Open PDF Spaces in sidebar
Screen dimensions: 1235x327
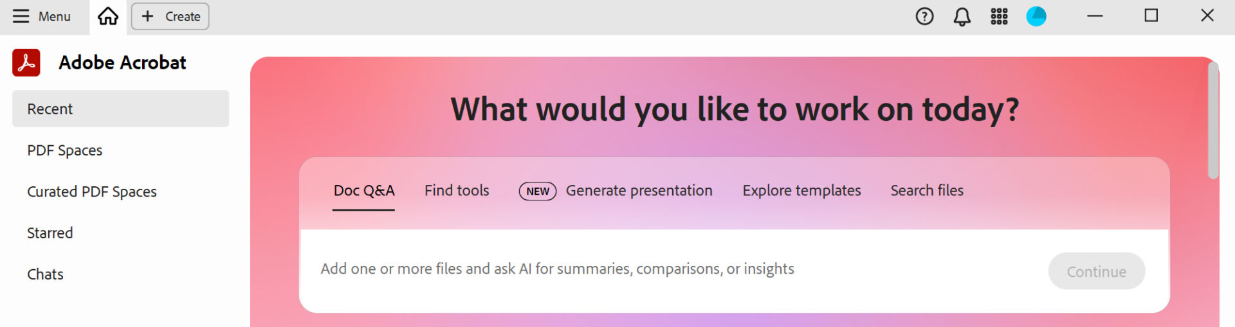click(65, 150)
